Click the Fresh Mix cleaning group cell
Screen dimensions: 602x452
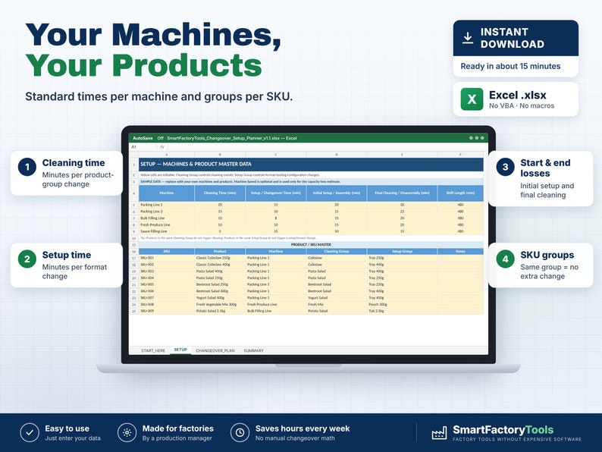337,305
